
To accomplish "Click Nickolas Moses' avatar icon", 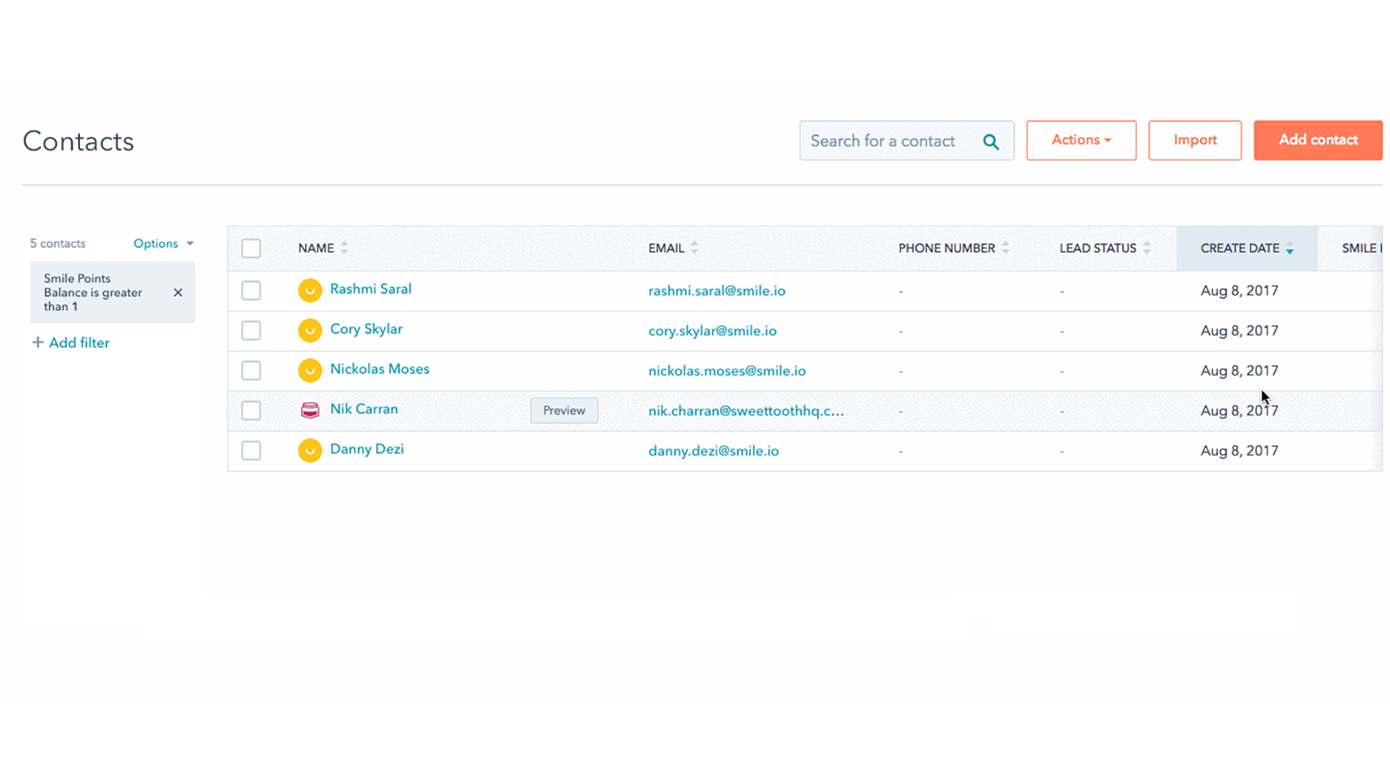I will [x=310, y=370].
